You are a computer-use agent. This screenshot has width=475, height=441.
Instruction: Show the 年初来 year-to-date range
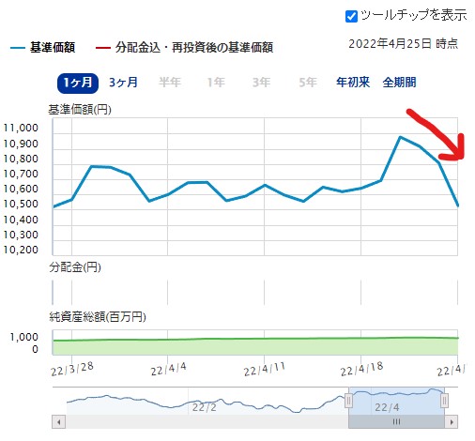[x=353, y=83]
